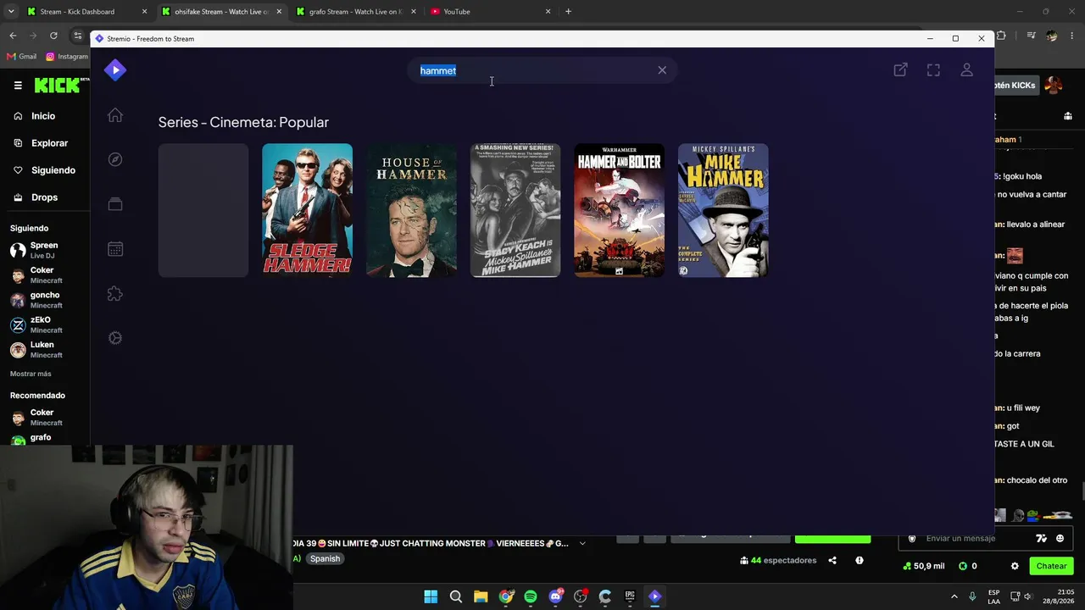Open the House of Hammer poster
This screenshot has height=610, width=1085.
(411, 210)
